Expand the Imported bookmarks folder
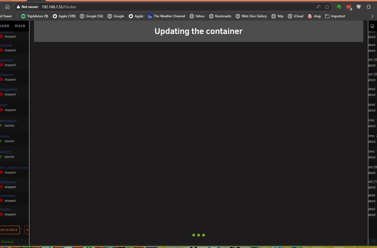 [x=335, y=16]
